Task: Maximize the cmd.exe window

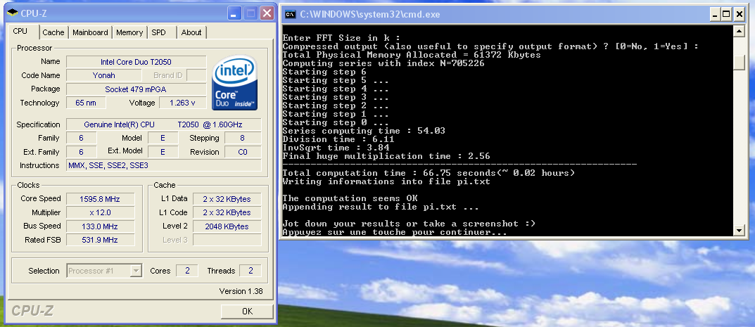Action: point(727,15)
